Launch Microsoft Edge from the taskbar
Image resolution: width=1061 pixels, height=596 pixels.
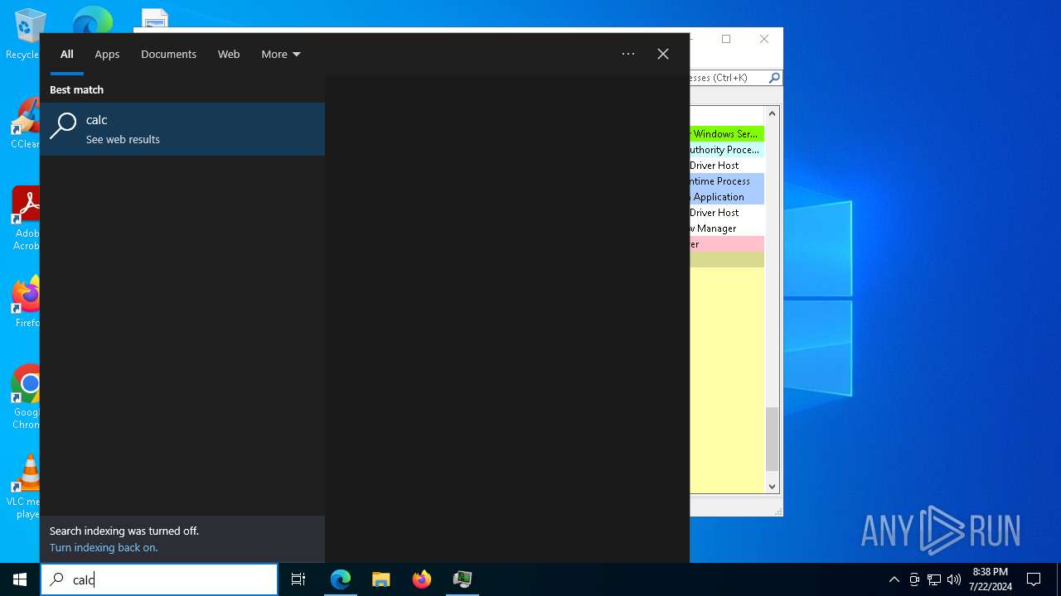pos(341,579)
